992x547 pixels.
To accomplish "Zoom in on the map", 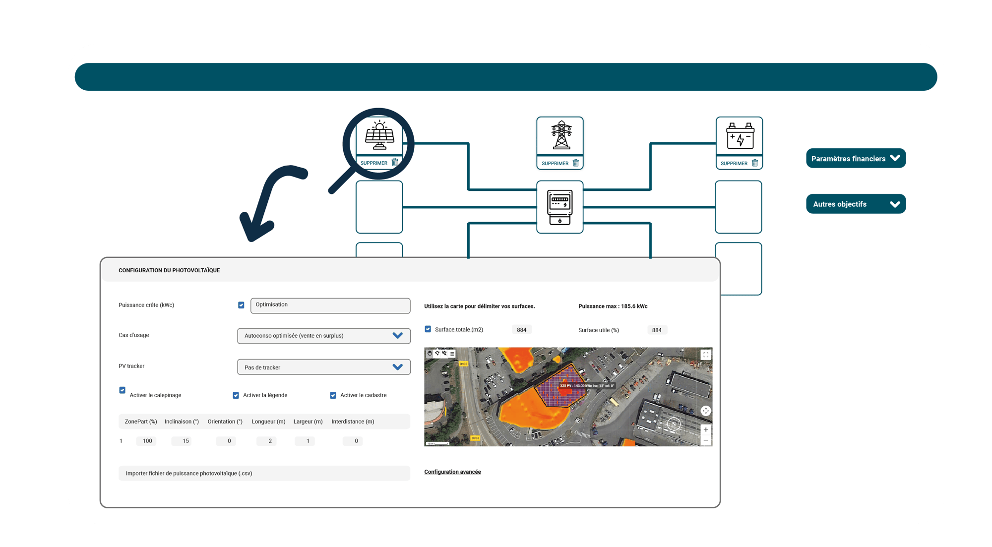I will 705,429.
